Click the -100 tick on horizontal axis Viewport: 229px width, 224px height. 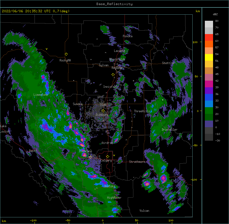point(33,221)
